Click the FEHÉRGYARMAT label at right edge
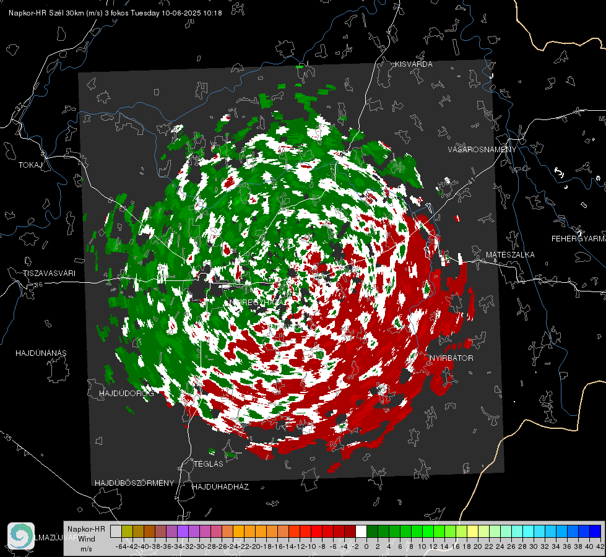 tap(579, 239)
